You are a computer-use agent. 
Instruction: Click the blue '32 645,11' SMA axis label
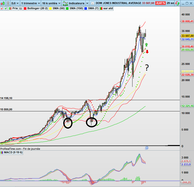(187, 39)
